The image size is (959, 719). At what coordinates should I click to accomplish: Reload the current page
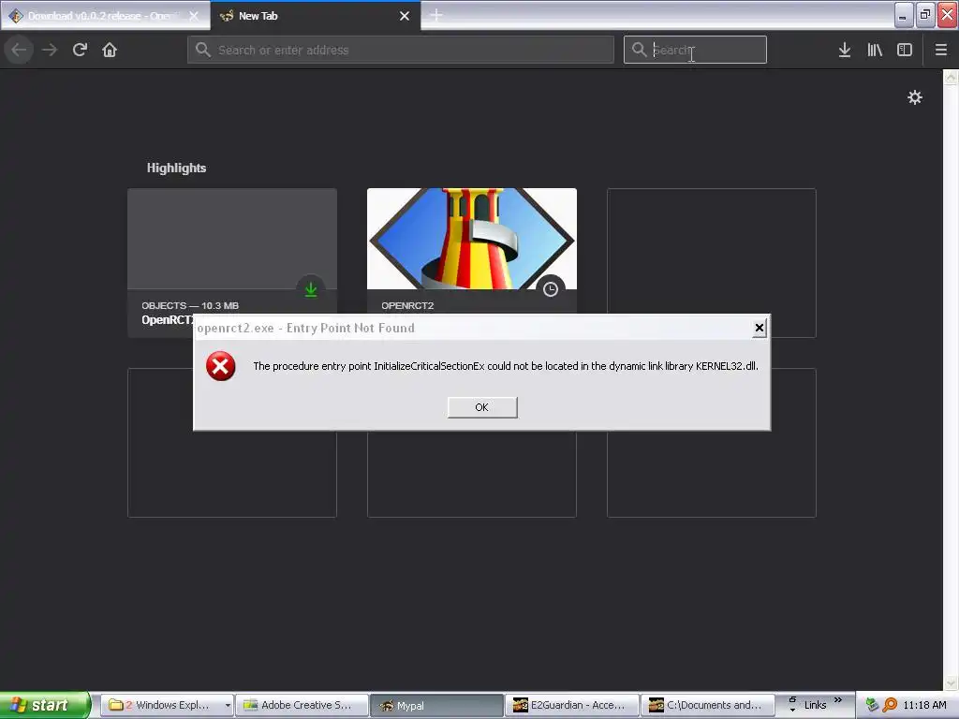pos(80,50)
